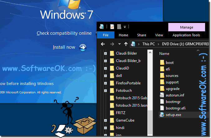The width and height of the screenshot is (211, 138).
Task: Select the file name autorun.inf
Action: (x=175, y=95)
